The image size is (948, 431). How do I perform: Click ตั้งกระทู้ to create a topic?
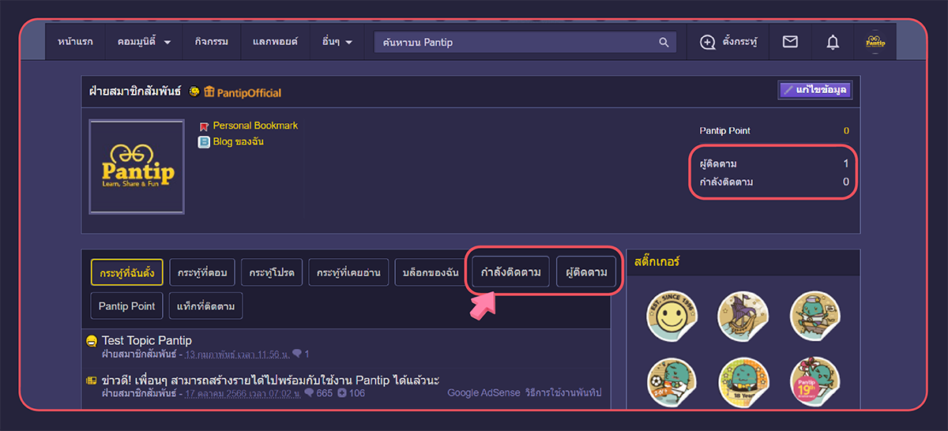click(x=728, y=42)
